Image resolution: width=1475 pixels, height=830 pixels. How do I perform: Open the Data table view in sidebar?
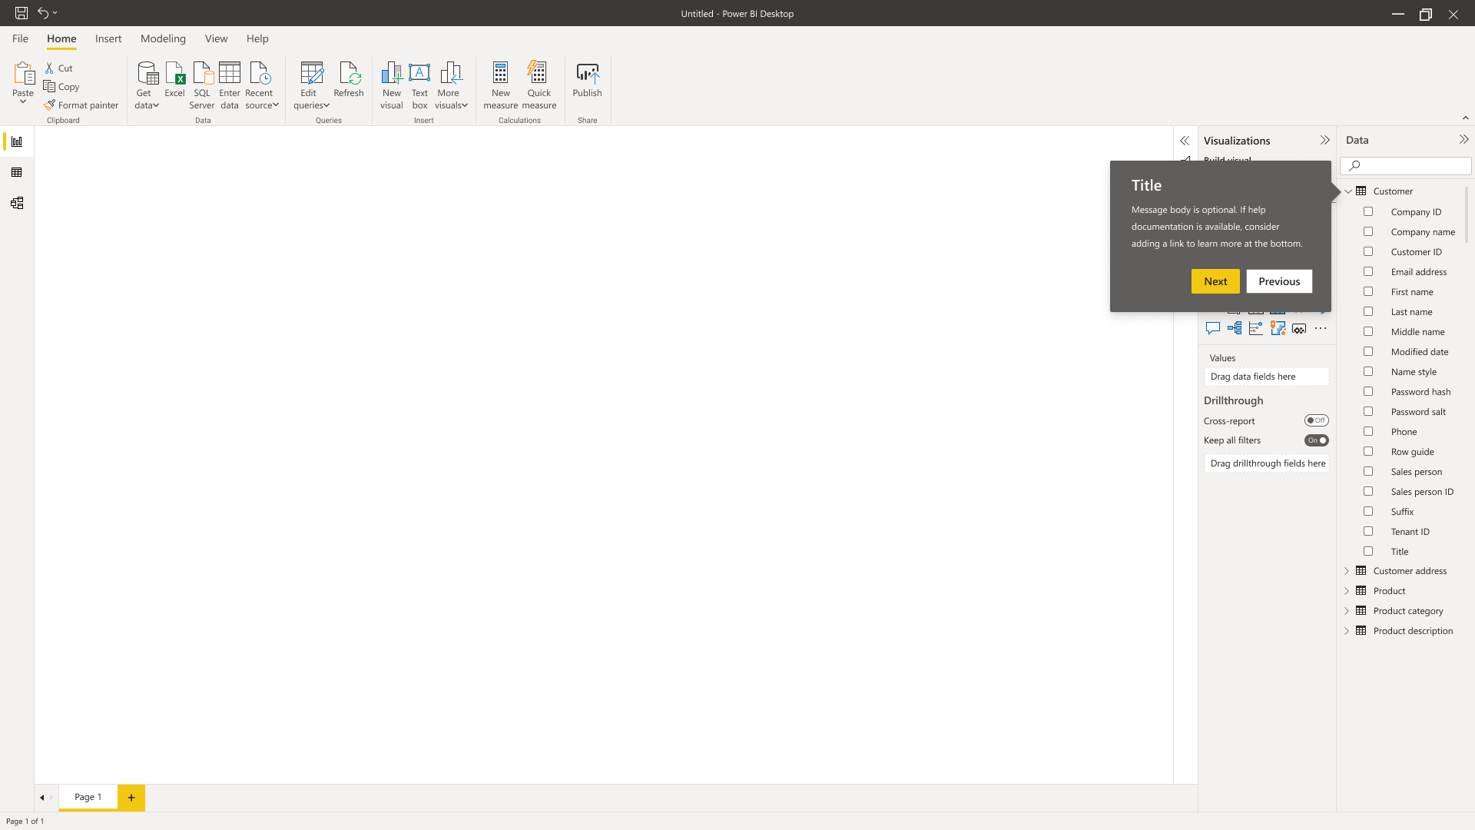tap(17, 173)
